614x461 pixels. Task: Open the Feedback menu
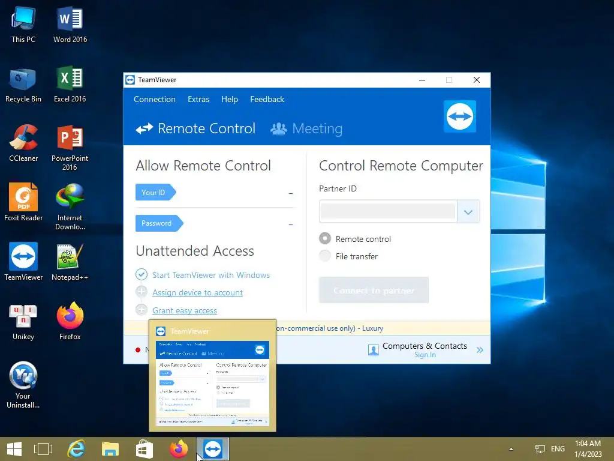tap(267, 99)
